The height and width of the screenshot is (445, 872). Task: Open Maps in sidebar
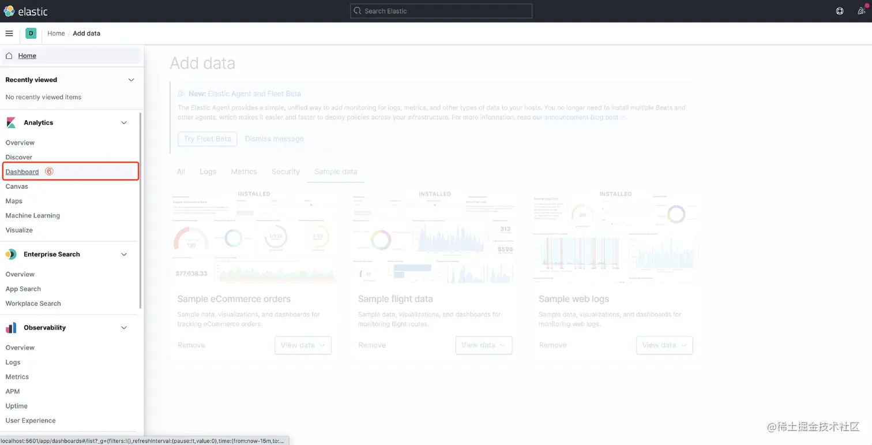click(14, 201)
